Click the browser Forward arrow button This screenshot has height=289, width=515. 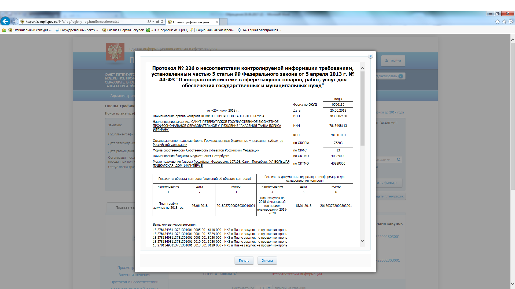[x=15, y=21]
